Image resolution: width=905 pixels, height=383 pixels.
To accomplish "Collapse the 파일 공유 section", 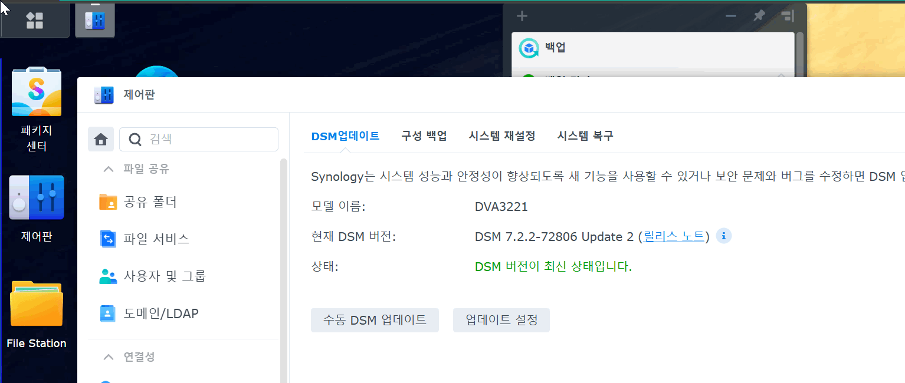I will [x=109, y=169].
